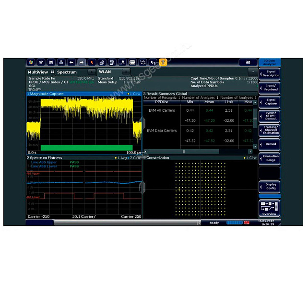307x307 pixels.
Task: Open the MultiView tab
Action: (x=37, y=72)
